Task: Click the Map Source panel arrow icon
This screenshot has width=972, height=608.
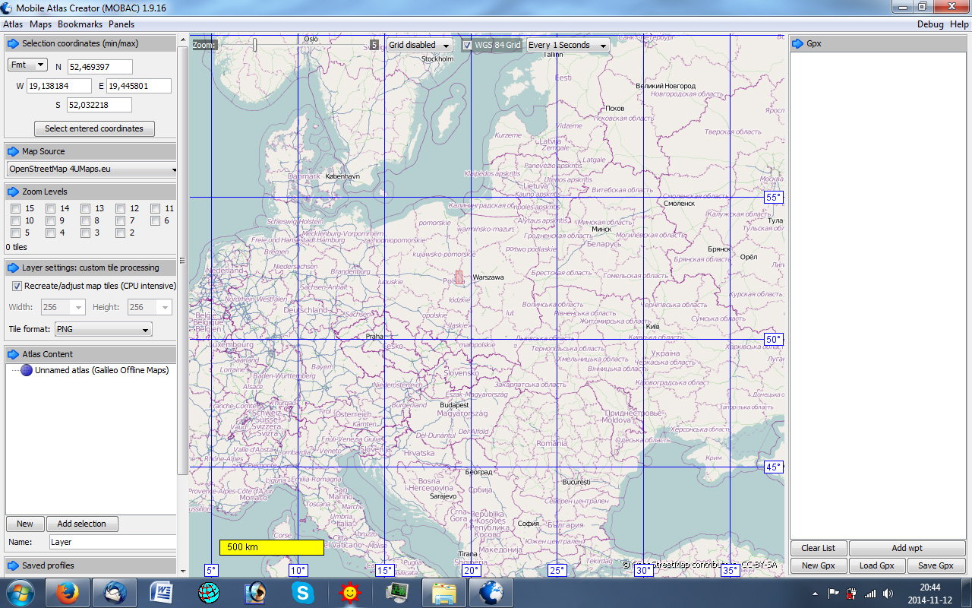Action: [13, 151]
